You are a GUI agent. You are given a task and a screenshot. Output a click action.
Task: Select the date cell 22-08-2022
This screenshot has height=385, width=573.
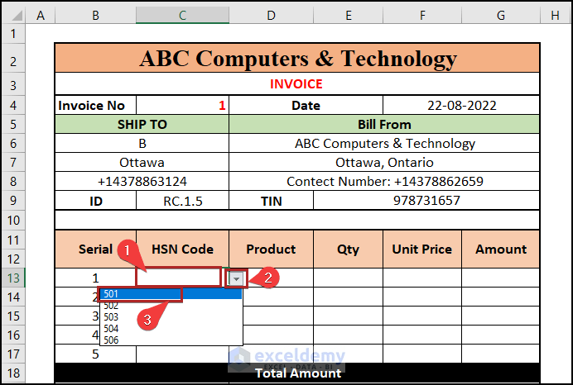point(461,106)
